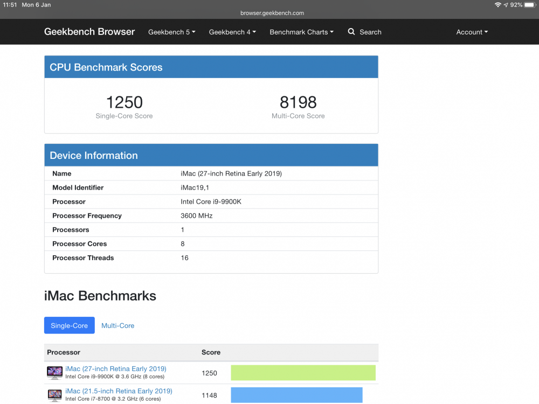Tap the 11:51 clock in status bar
This screenshot has height=404, width=539.
[10, 5]
